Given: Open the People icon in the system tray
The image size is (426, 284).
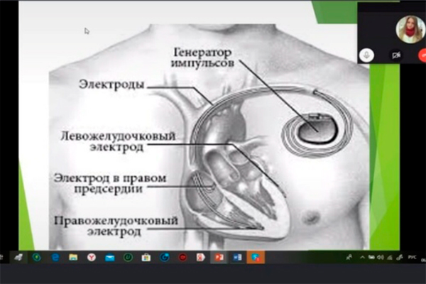Looking at the screenshot, I should (347, 256).
